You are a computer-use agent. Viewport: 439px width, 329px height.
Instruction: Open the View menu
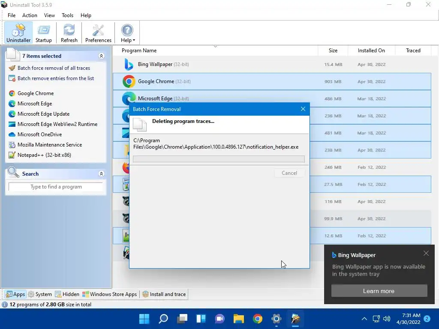pyautogui.click(x=49, y=15)
